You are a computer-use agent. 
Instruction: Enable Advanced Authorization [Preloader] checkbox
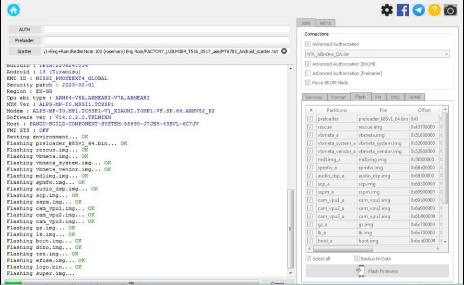(308, 73)
